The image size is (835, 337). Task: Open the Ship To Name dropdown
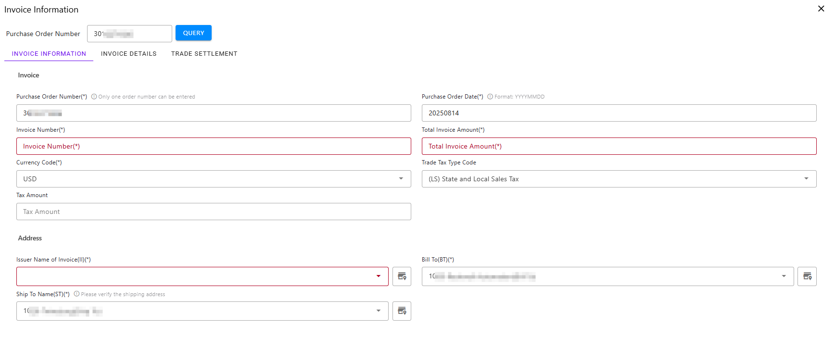click(x=379, y=311)
